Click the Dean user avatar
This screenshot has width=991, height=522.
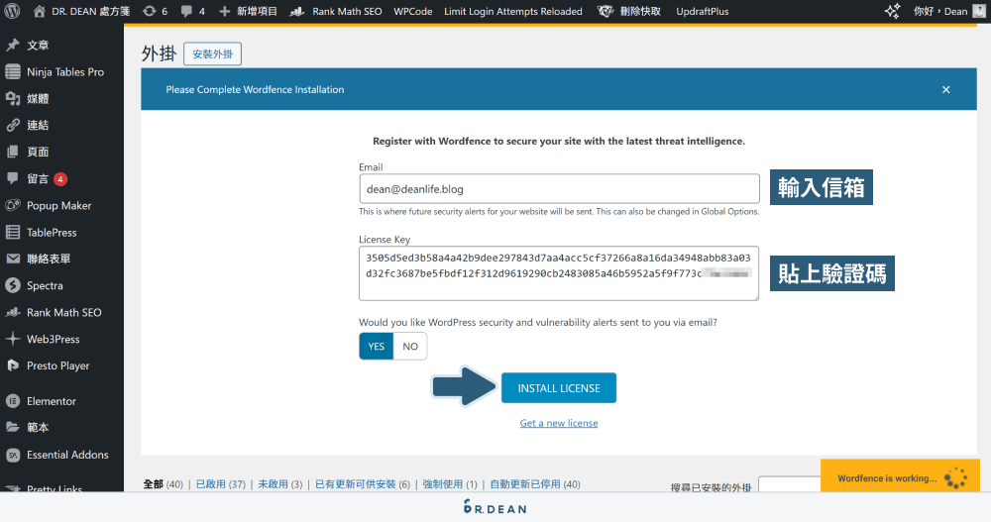tap(978, 11)
